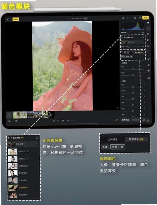157x205 pixels.
Task: Open the adjustment sliders panel icon
Action: (x=148, y=28)
